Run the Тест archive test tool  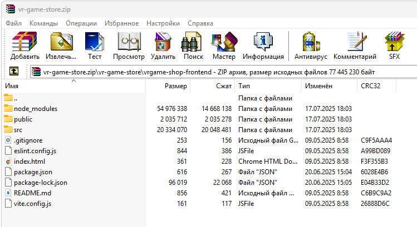[x=94, y=46]
